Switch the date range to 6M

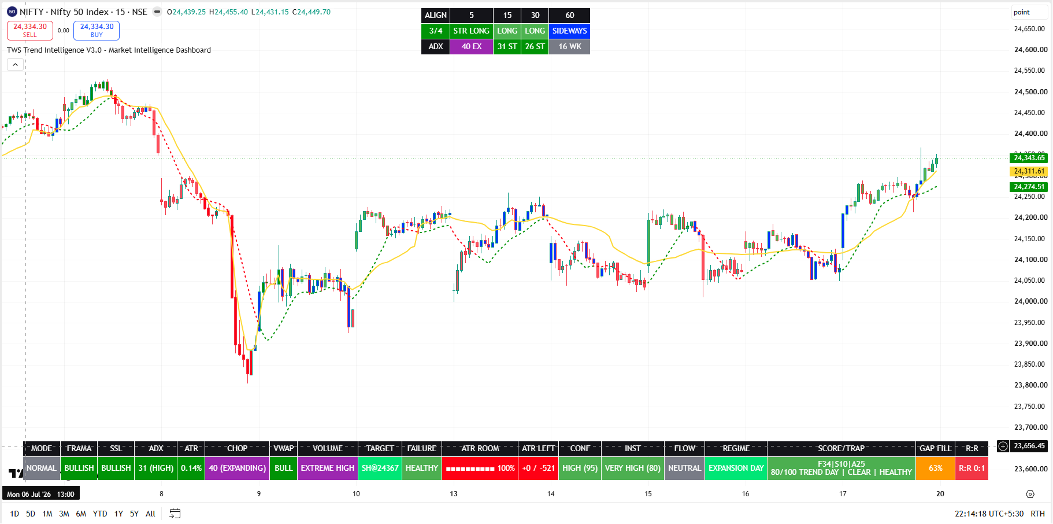tap(81, 514)
